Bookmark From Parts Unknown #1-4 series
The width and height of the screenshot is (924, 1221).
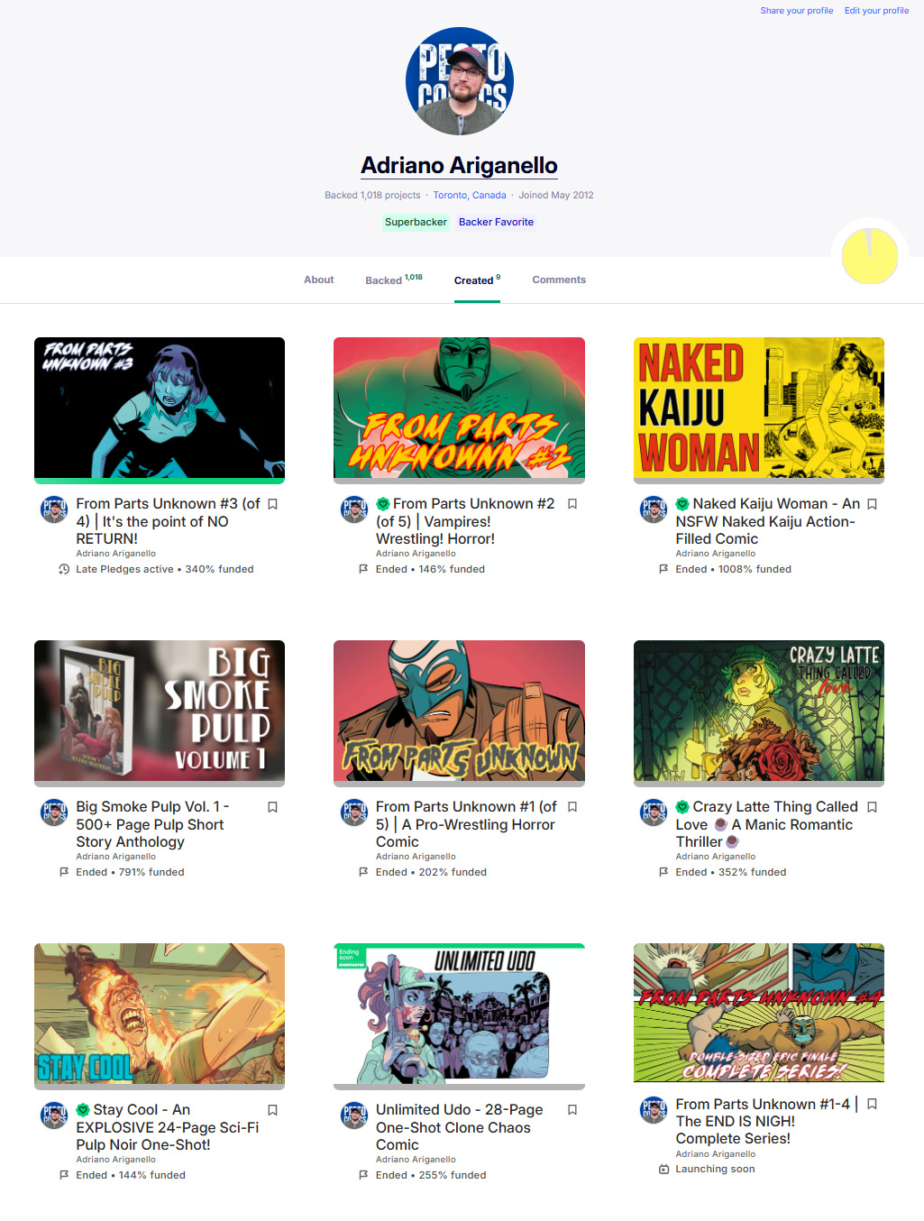[x=872, y=1104]
